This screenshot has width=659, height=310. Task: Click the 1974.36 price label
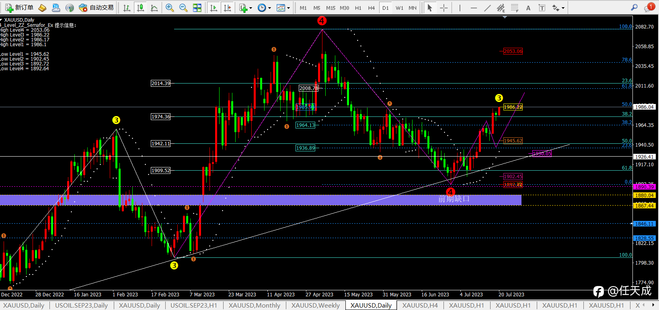(x=160, y=117)
